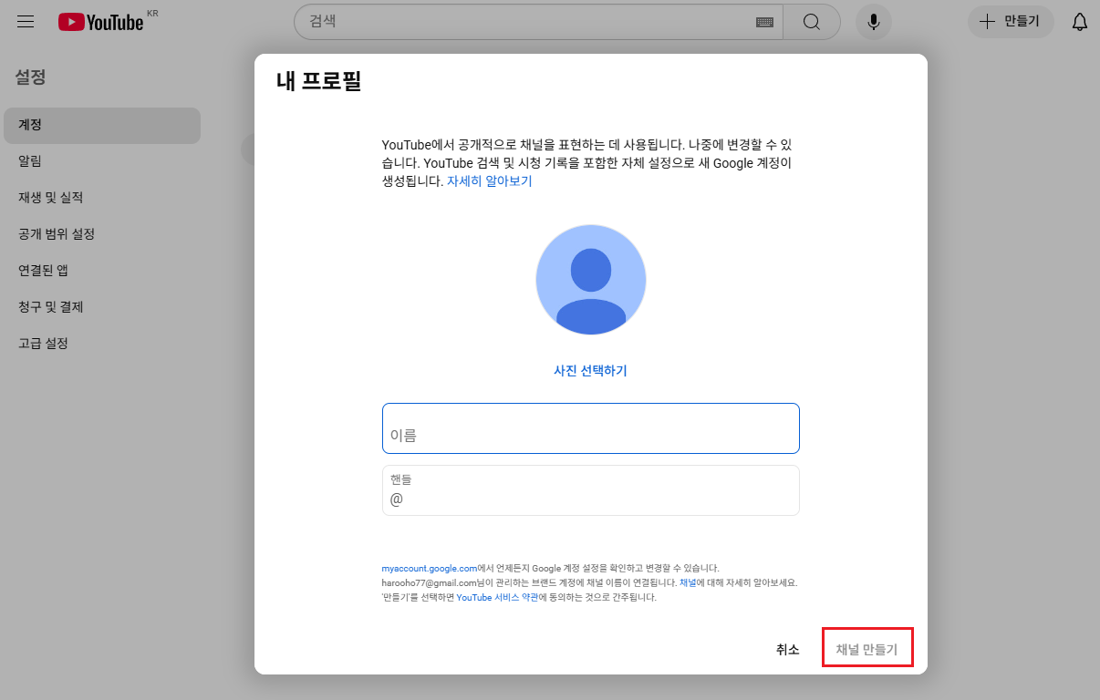Open 청구 및 결제 settings

point(102,306)
